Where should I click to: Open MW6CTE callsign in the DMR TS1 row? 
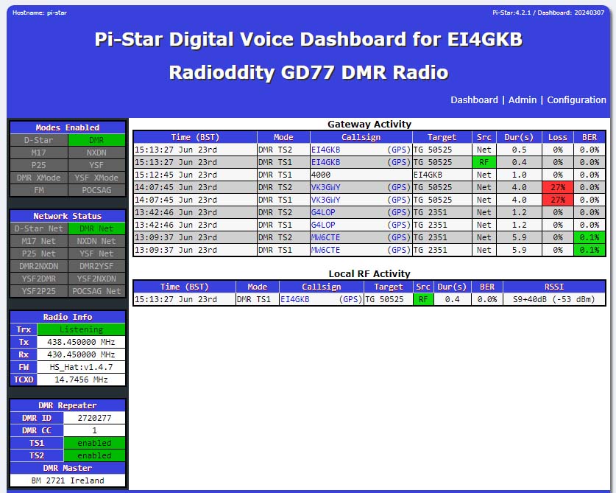click(x=326, y=251)
